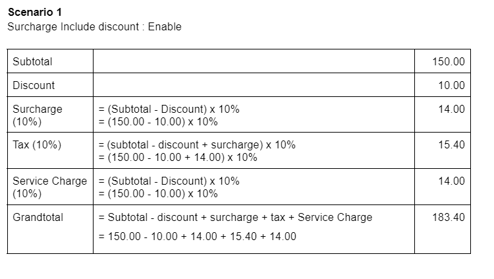Viewport: 494px width, 279px height.
Task: Click the 14.00 amount in the Surcharge row
Action: [x=451, y=109]
